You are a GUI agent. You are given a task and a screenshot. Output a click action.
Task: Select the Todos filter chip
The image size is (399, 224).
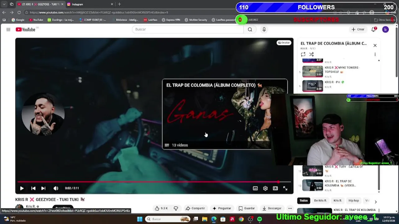click(304, 201)
